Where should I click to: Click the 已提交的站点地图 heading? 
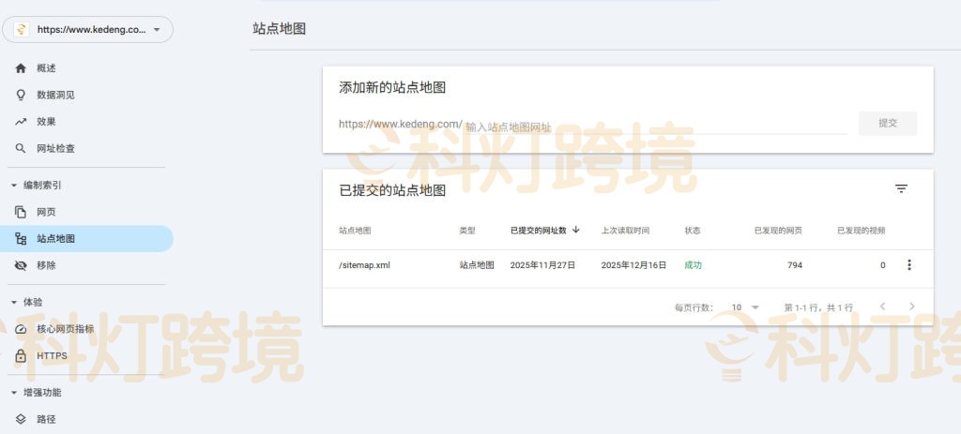392,190
